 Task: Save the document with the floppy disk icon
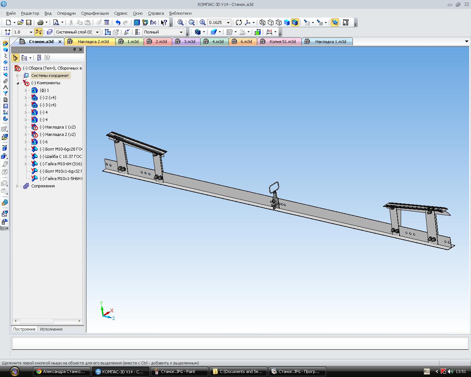(29, 22)
